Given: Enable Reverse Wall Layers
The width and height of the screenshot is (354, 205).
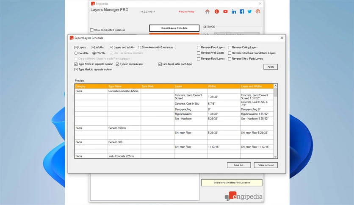Looking at the screenshot, I should (199, 53).
